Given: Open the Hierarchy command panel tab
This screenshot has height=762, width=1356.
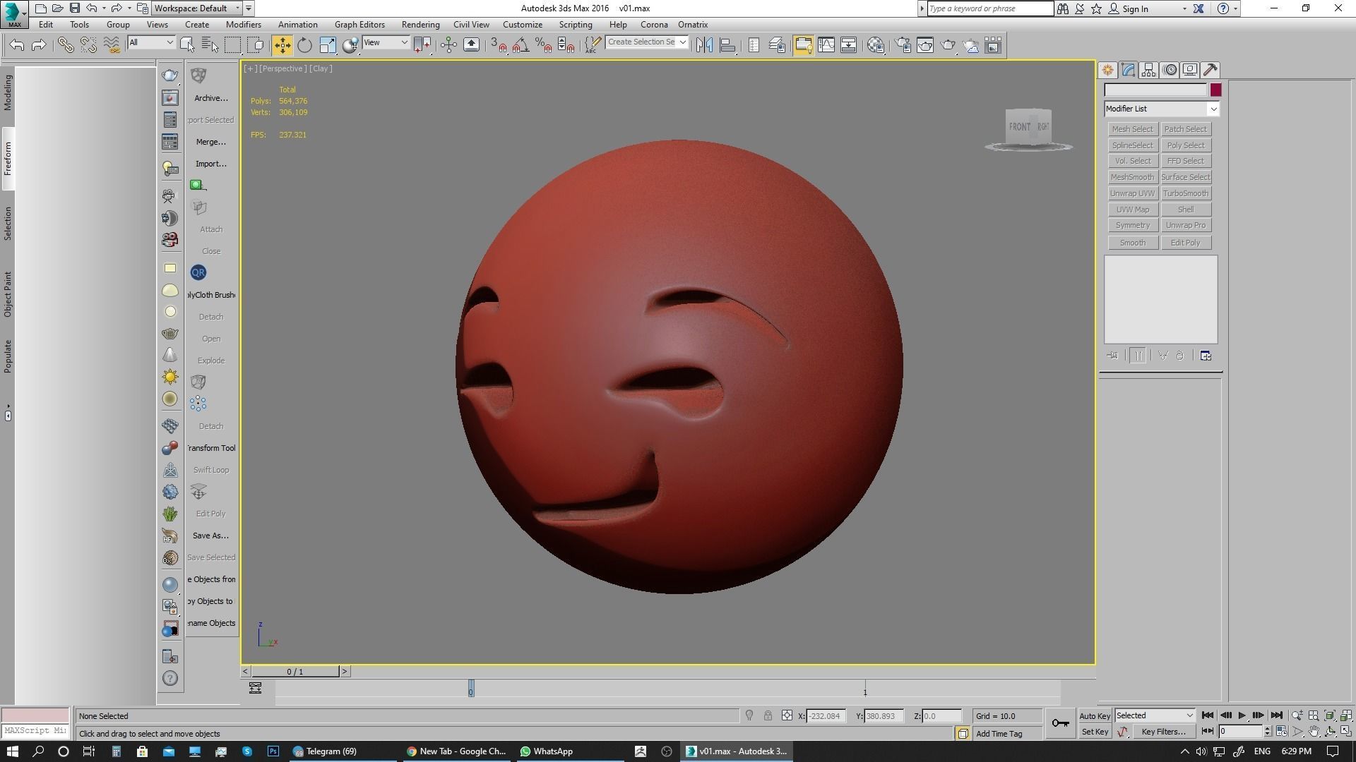Looking at the screenshot, I should coord(1148,70).
